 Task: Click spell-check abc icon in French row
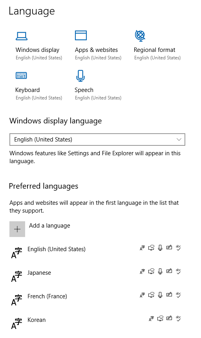178,295
